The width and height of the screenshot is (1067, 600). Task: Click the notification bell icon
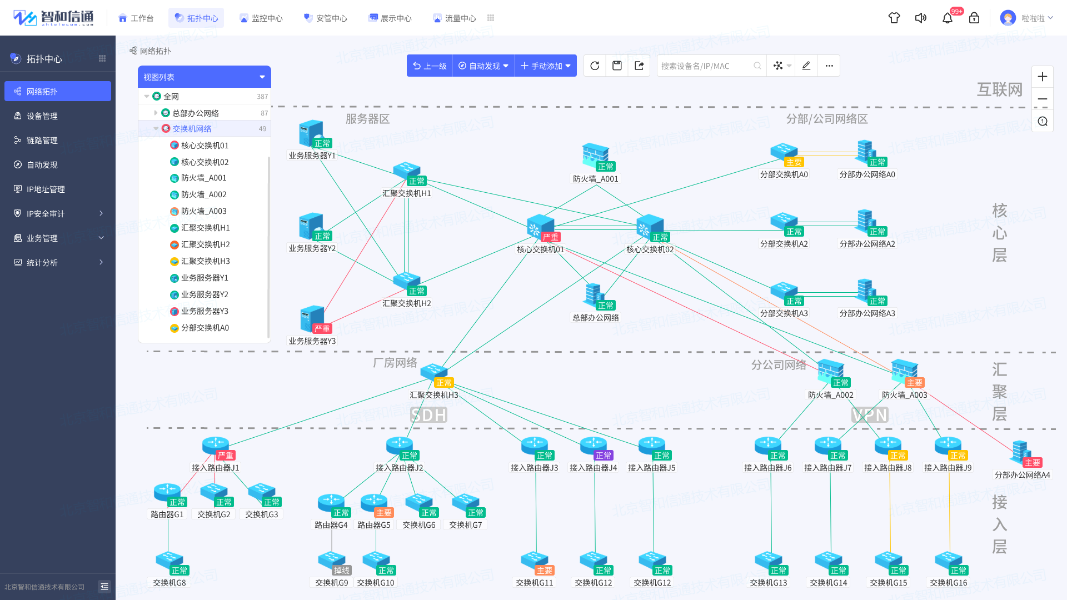pos(948,18)
